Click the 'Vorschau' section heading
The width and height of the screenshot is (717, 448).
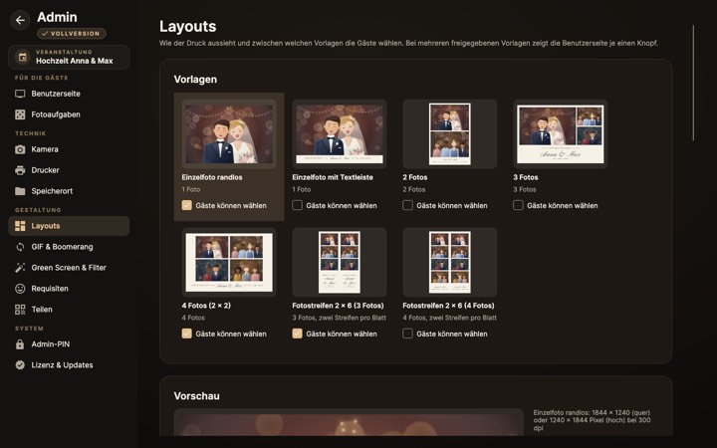tap(196, 396)
